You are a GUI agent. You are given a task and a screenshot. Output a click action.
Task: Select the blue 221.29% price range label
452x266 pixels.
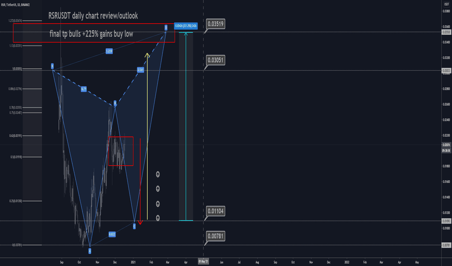click(186, 26)
